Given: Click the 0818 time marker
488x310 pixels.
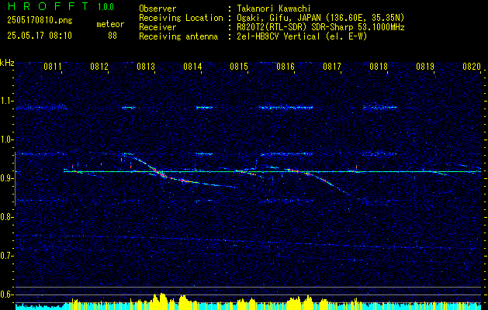Looking at the screenshot, I should 379,66.
